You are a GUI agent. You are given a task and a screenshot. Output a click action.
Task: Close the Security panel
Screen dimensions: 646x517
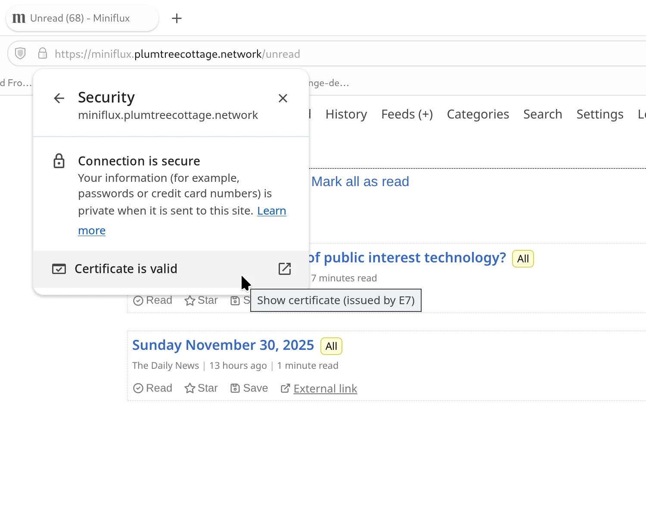coord(283,98)
